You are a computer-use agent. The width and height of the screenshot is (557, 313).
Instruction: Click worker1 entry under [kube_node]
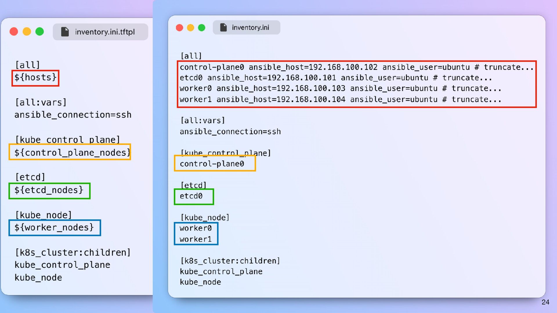pos(196,239)
